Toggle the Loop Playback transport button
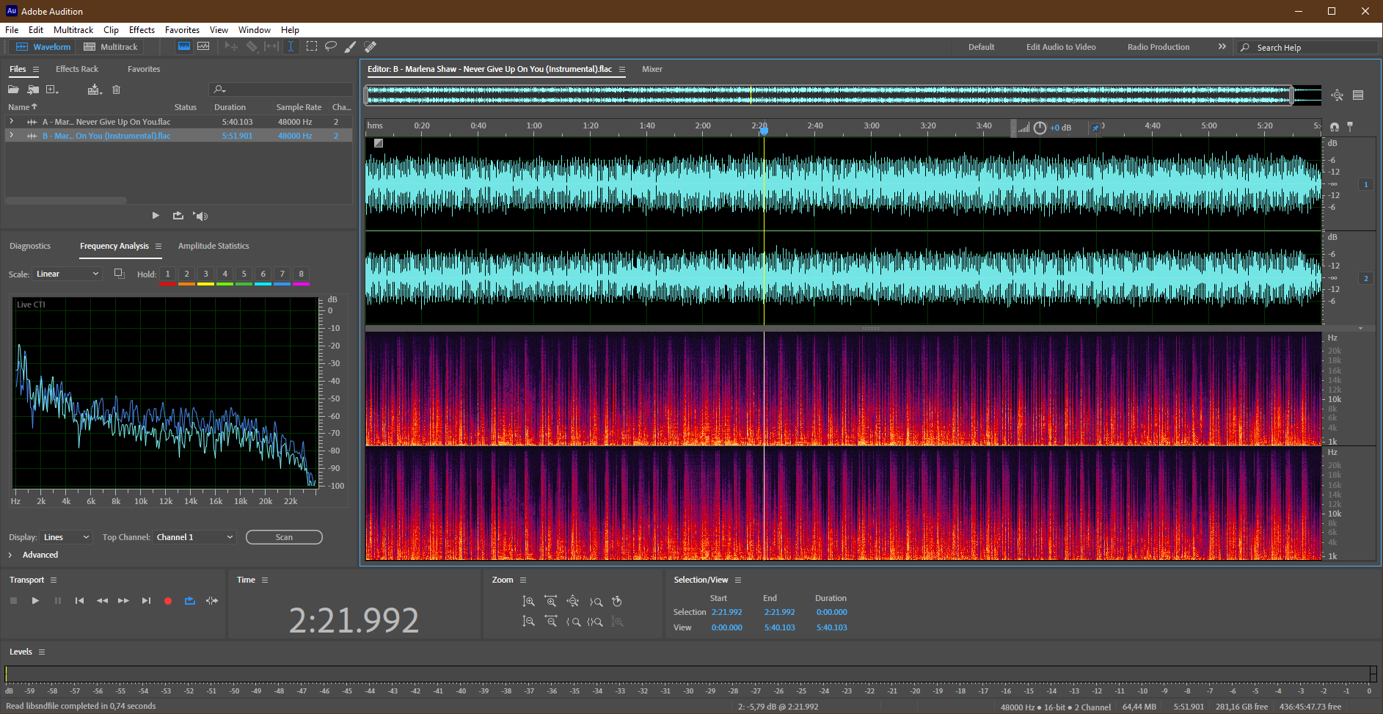1383x714 pixels. (190, 601)
